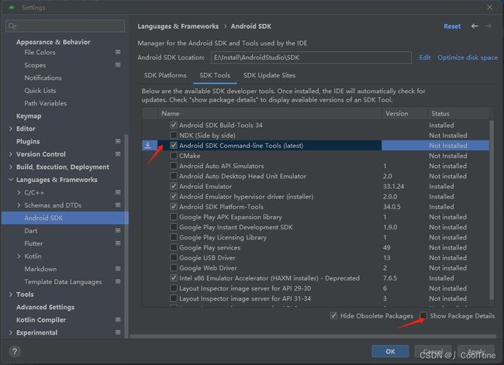
Task: Sort table by the Status column header
Action: tap(459, 113)
